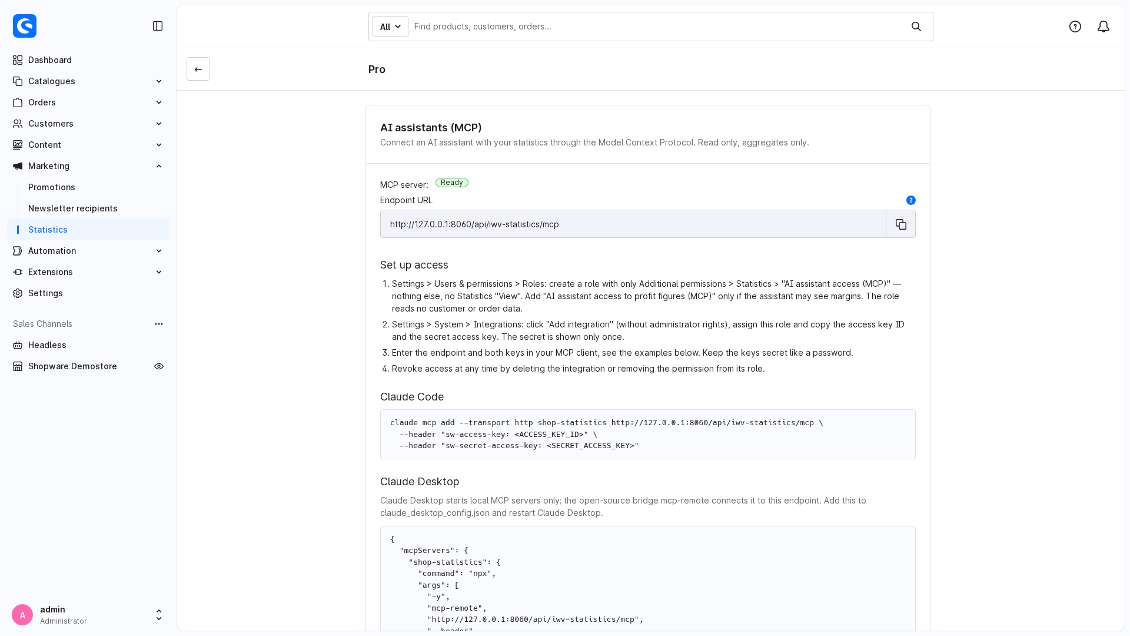Open the All search scope dropdown
This screenshot has width=1130, height=636.
pos(390,26)
